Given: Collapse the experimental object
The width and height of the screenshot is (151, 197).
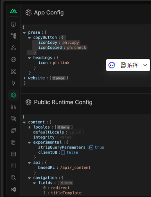Looking at the screenshot, I should pyautogui.click(x=29, y=143).
